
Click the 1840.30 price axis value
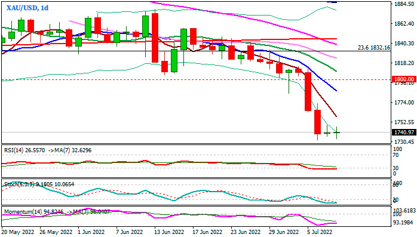(x=404, y=44)
